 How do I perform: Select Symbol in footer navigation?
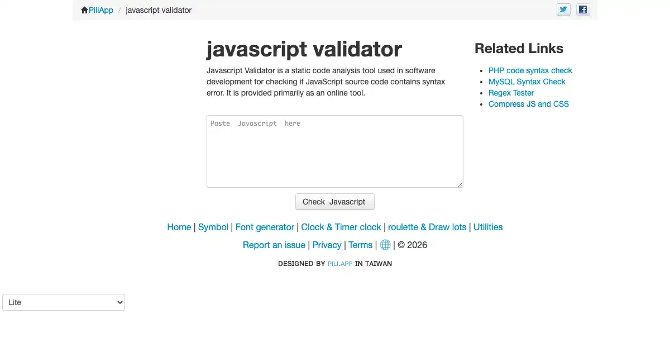213,227
